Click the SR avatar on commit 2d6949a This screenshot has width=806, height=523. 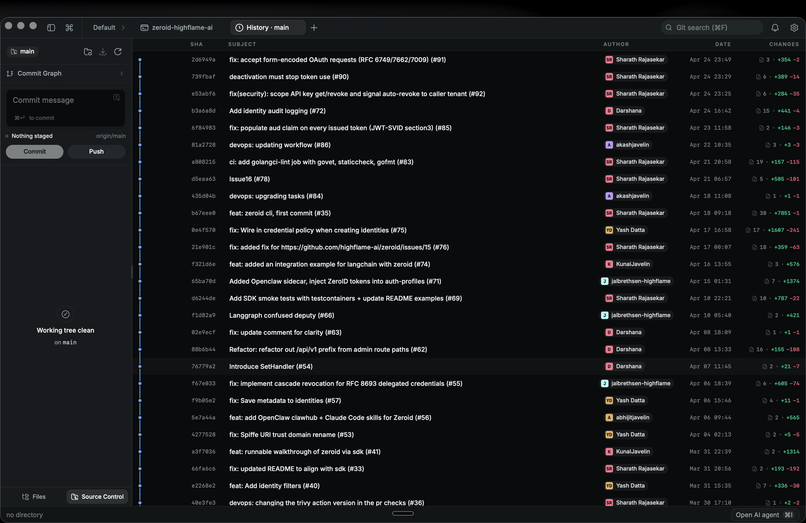click(x=609, y=60)
